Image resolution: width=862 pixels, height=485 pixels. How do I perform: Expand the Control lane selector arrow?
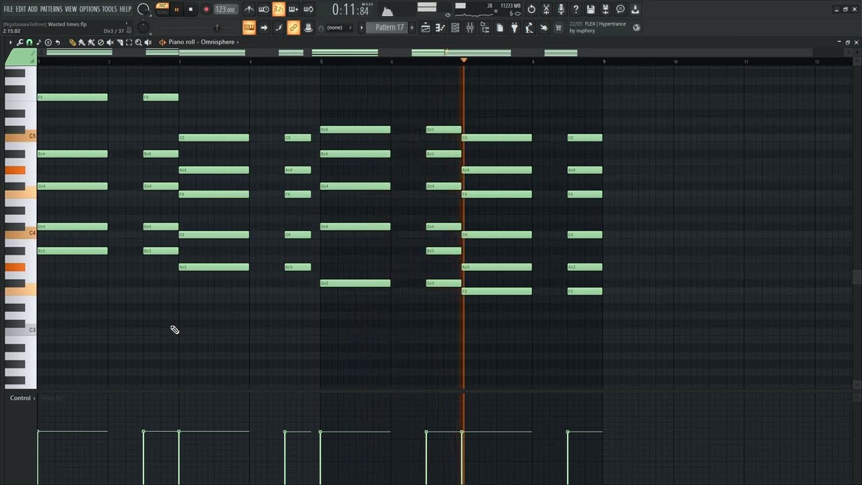tap(34, 398)
